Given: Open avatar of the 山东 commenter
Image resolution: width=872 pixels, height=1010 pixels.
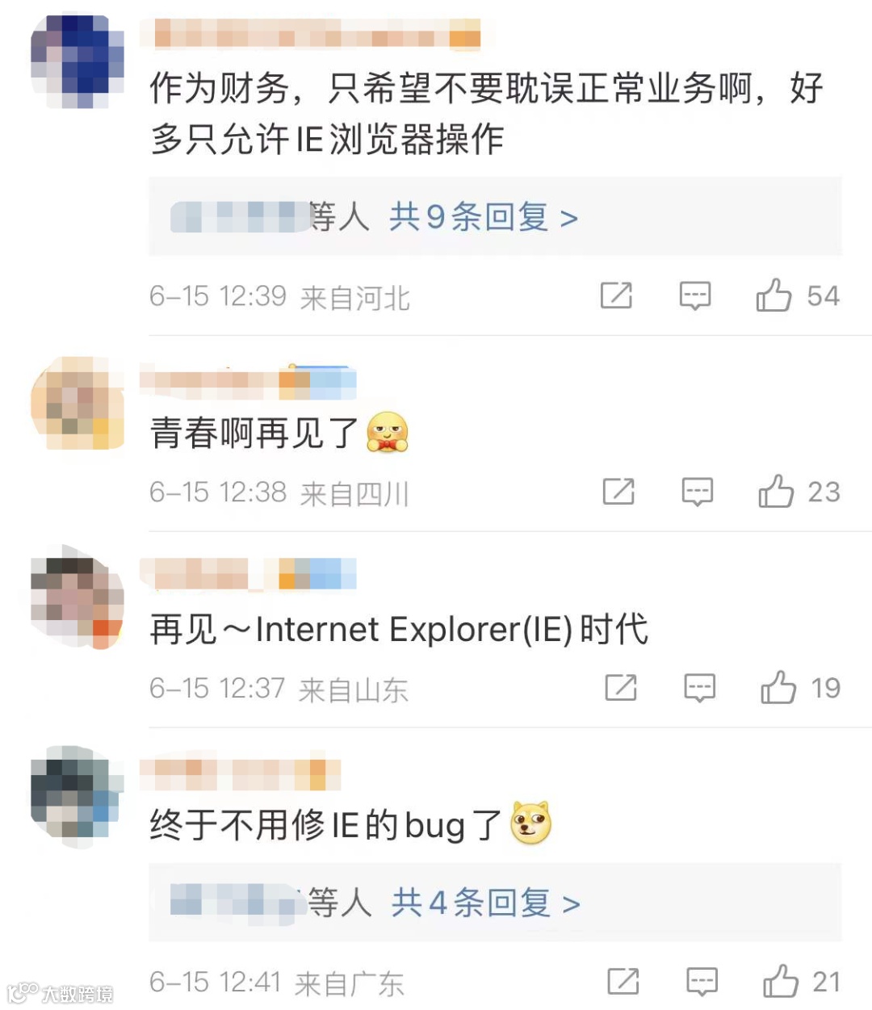Looking at the screenshot, I should (78, 601).
